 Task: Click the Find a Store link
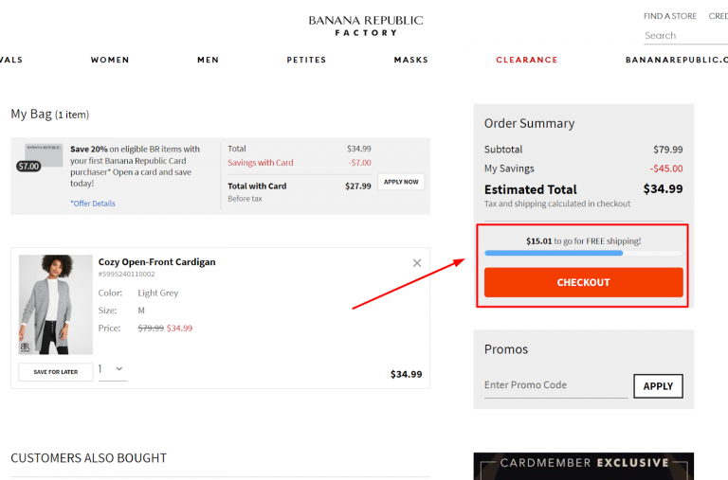pyautogui.click(x=670, y=16)
